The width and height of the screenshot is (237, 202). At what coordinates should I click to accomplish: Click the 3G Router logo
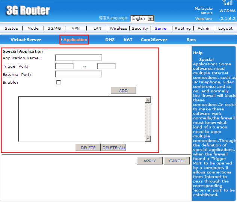tap(28, 11)
